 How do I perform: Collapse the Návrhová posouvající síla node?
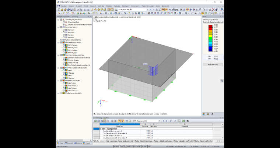click(x=58, y=55)
